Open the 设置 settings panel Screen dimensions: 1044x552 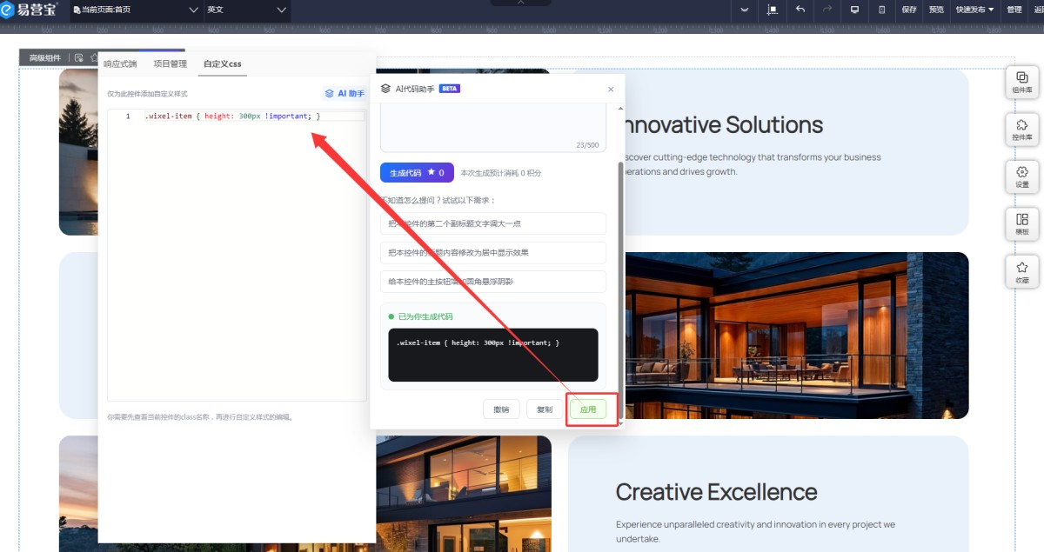pyautogui.click(x=1022, y=177)
